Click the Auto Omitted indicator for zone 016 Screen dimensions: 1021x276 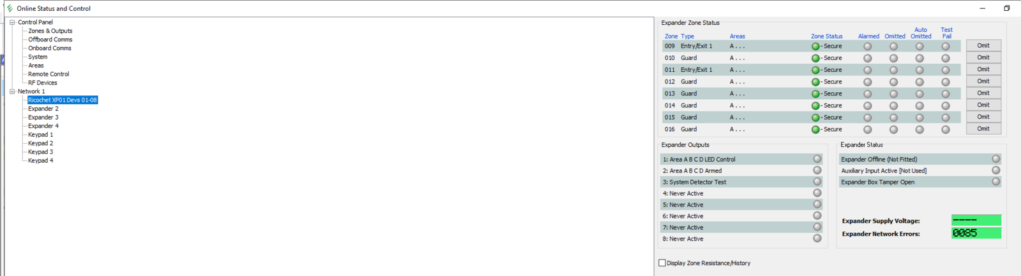[x=920, y=130]
